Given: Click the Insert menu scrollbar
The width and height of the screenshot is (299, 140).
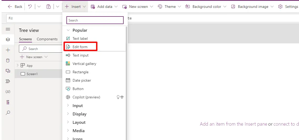Looking at the screenshot, I should pos(126,83).
